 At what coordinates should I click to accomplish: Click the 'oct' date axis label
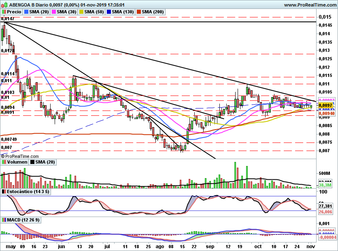pos(258,247)
